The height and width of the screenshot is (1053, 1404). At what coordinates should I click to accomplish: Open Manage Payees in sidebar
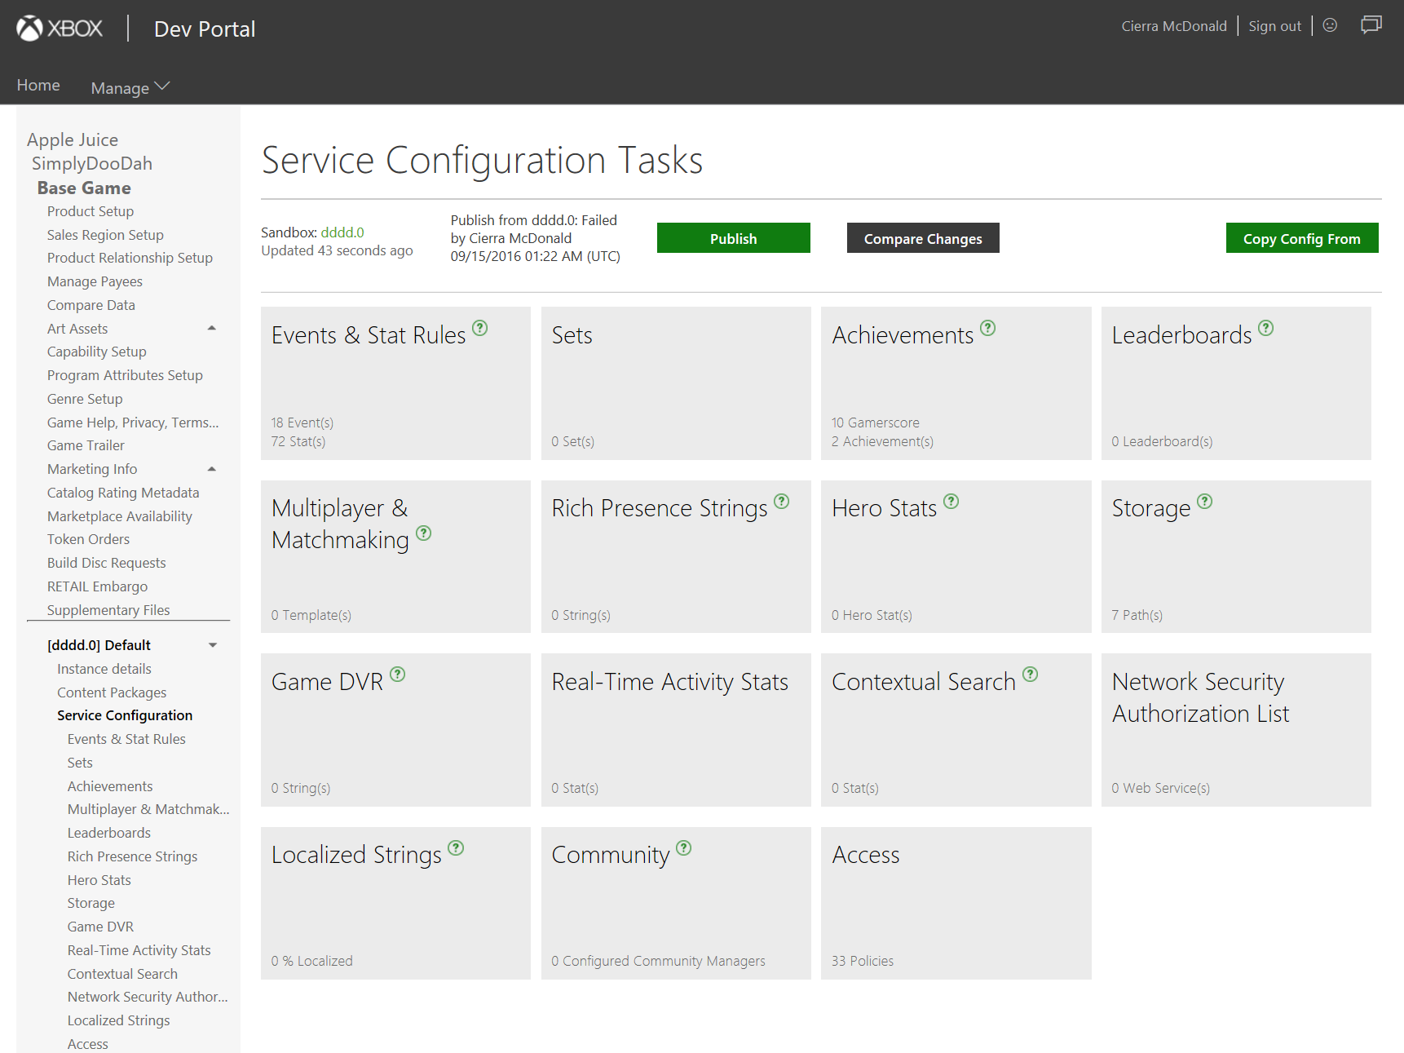[x=95, y=281]
